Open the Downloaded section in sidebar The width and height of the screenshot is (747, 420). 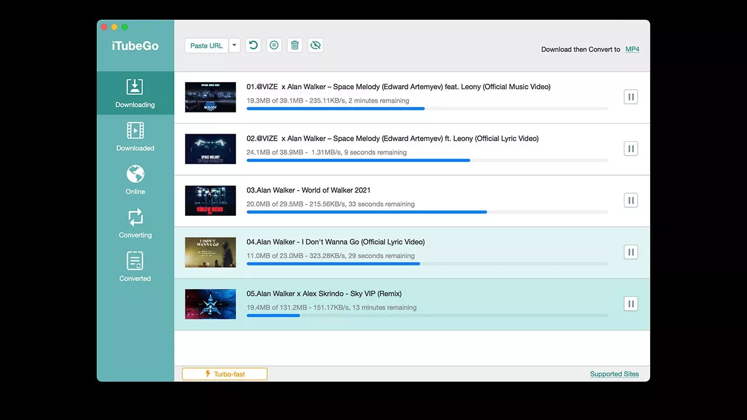(135, 136)
